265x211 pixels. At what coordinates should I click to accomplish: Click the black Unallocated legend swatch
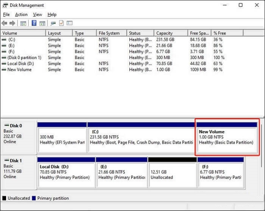(4, 198)
